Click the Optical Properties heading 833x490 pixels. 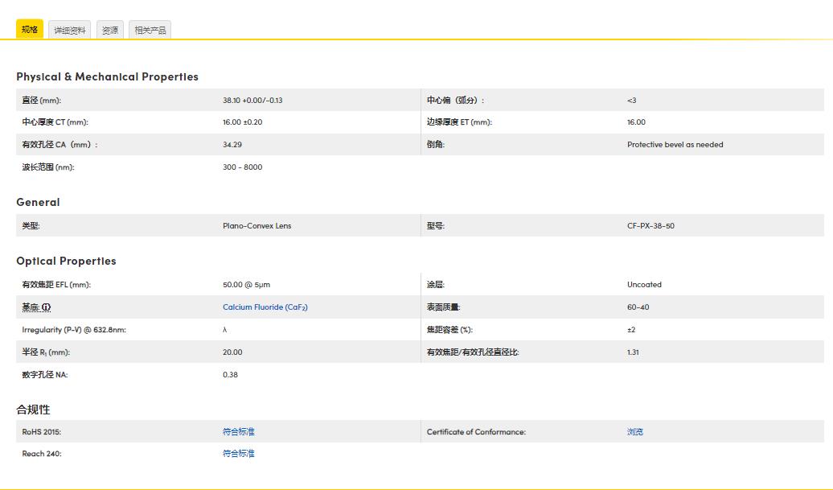(66, 261)
